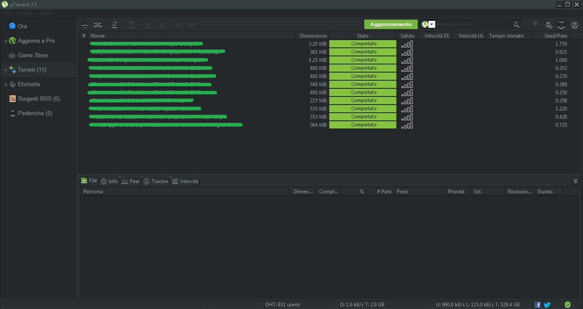Image resolution: width=583 pixels, height=309 pixels.
Task: Click the Etichette tag icon
Action: [13, 84]
